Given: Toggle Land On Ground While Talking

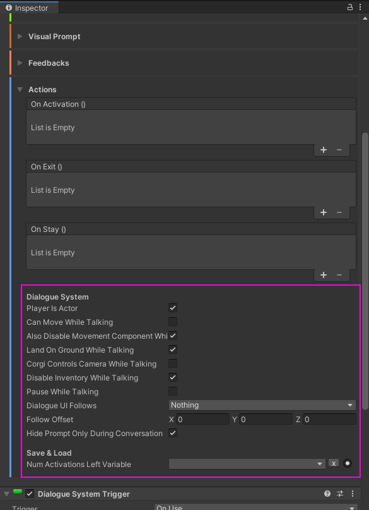Looking at the screenshot, I should [x=173, y=349].
